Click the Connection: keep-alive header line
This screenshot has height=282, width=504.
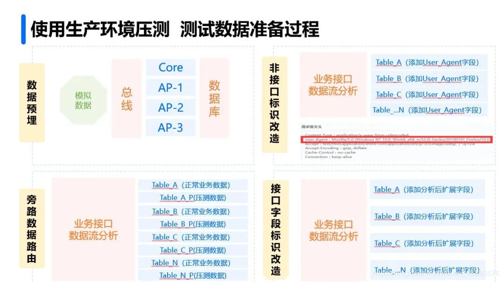point(329,157)
